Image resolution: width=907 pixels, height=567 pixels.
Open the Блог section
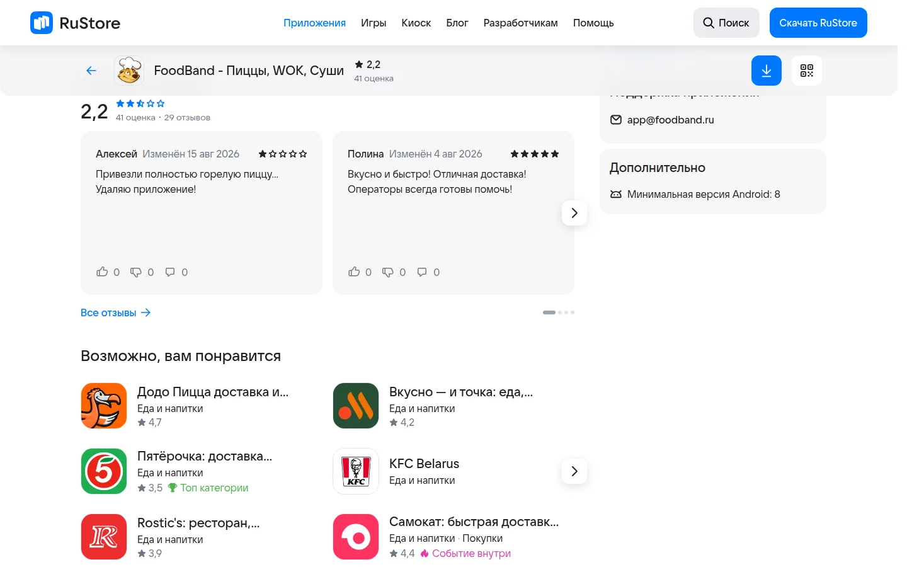(x=457, y=23)
